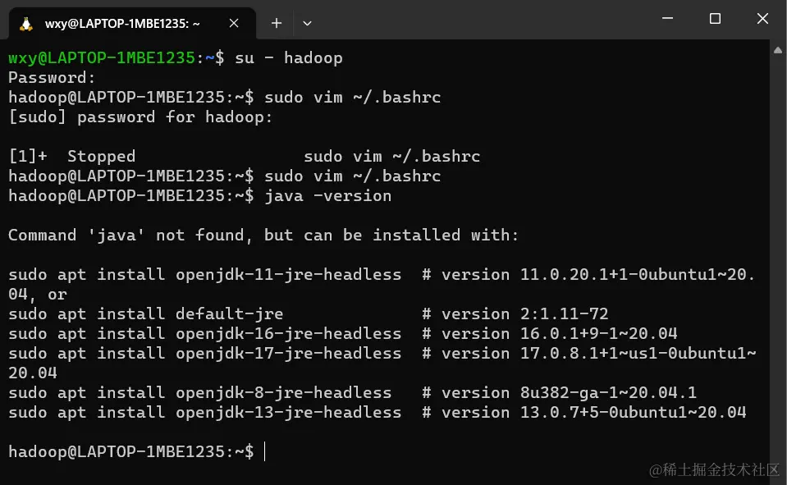
Task: Close the terminal window
Action: click(762, 19)
